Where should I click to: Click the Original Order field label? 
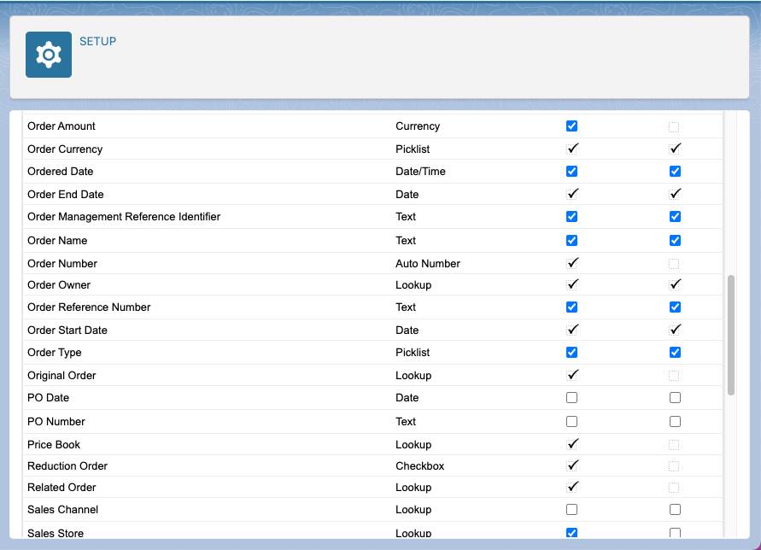tap(61, 375)
